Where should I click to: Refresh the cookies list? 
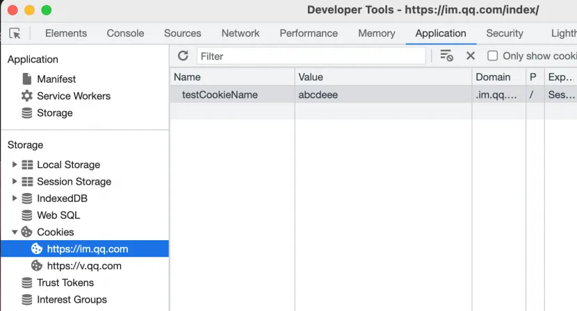183,56
